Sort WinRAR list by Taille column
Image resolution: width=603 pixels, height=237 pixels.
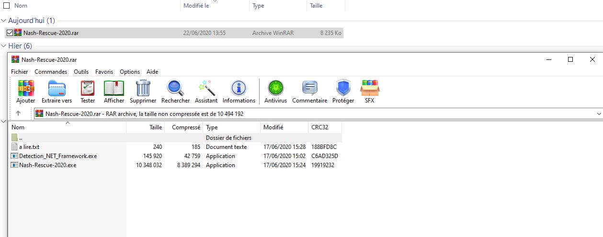146,127
